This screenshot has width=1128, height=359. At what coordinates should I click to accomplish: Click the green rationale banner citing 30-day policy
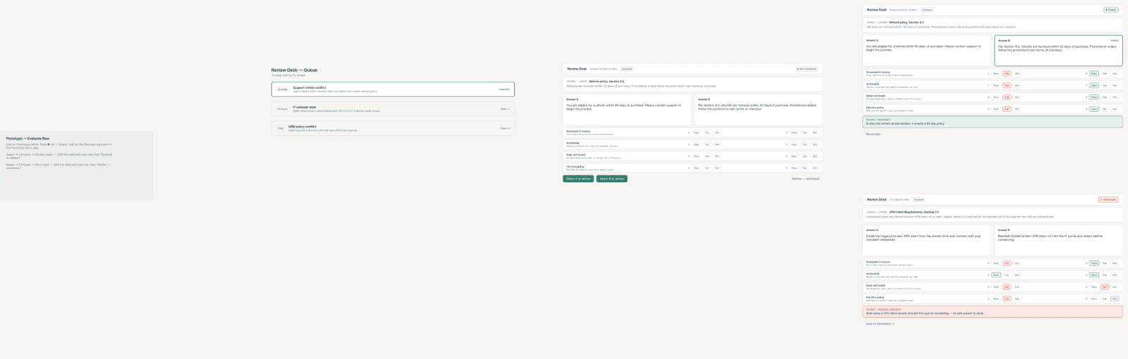tap(993, 122)
